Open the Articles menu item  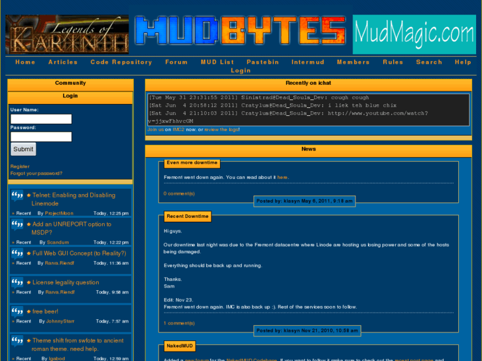(x=63, y=62)
